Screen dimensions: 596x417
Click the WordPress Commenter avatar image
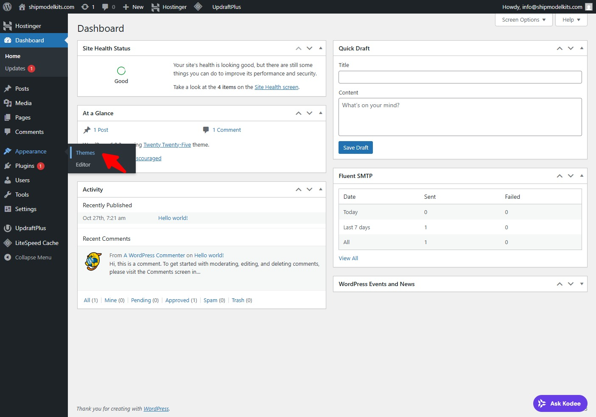pyautogui.click(x=93, y=261)
